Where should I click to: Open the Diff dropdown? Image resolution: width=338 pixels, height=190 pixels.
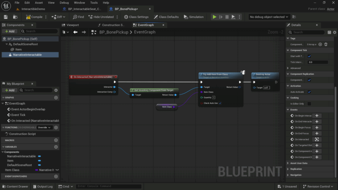(58, 17)
